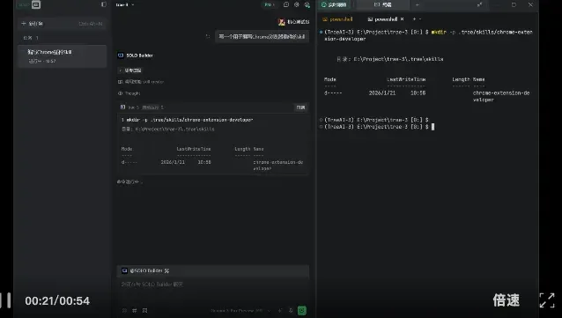Open the terminal launch profile dropdown arrow

click(420, 19)
